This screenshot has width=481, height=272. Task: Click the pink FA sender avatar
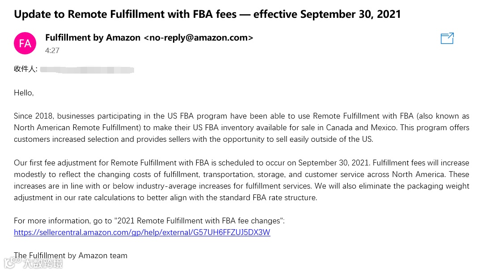tap(25, 43)
